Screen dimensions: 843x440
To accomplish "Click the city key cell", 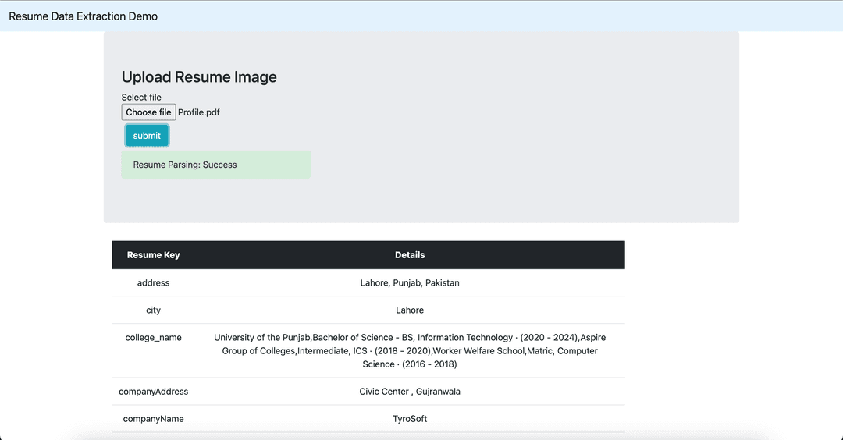I will point(153,310).
